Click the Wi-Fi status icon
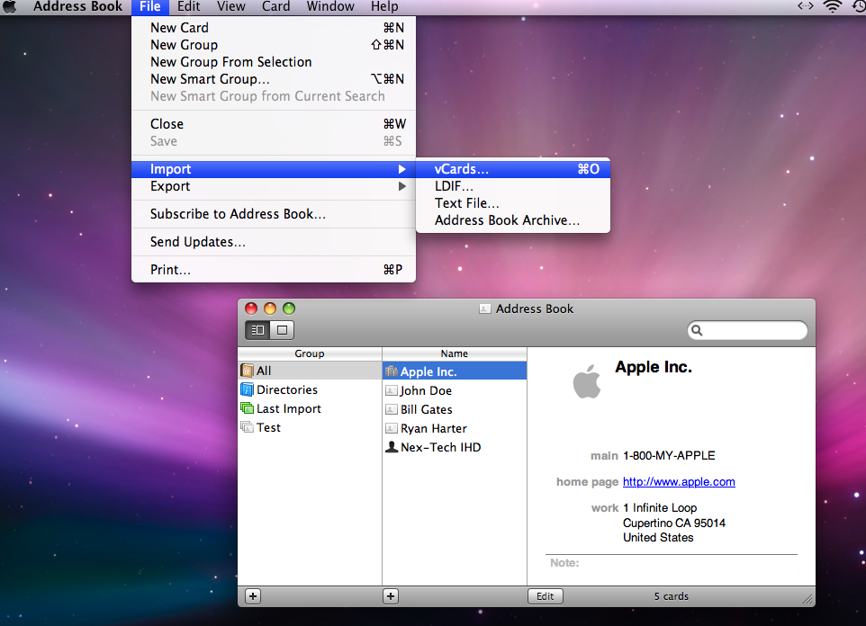Image resolution: width=866 pixels, height=626 pixels. [x=833, y=6]
